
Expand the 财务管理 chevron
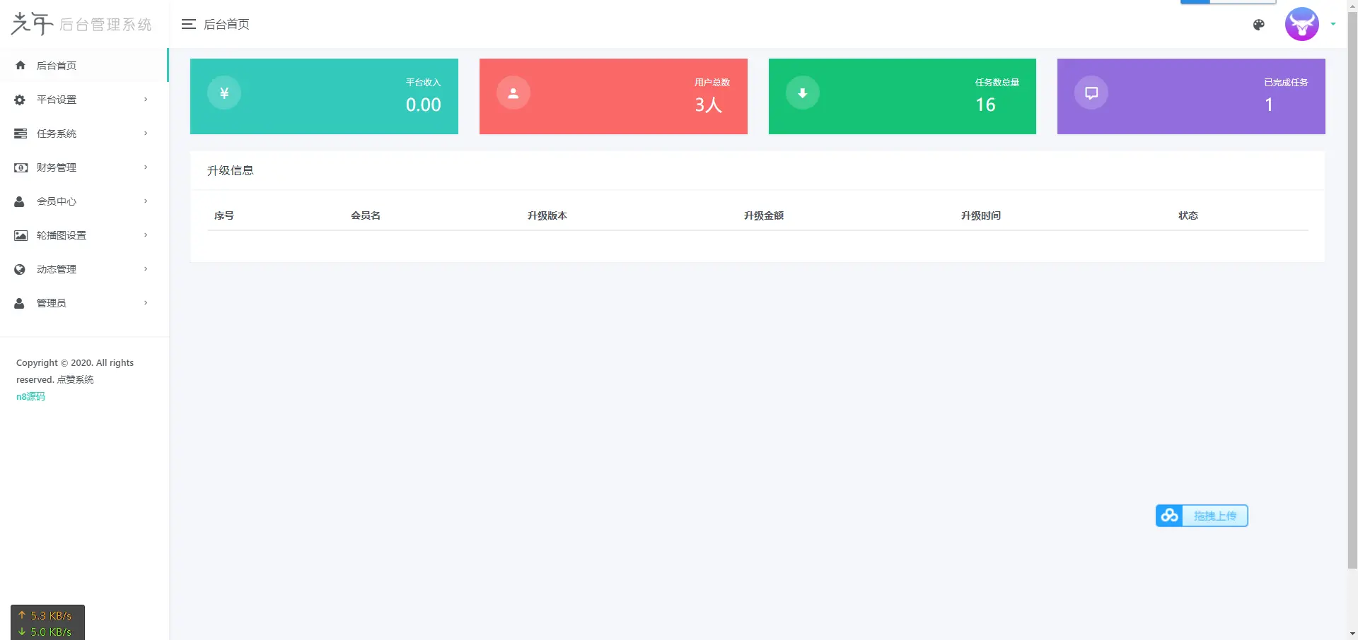pos(146,167)
